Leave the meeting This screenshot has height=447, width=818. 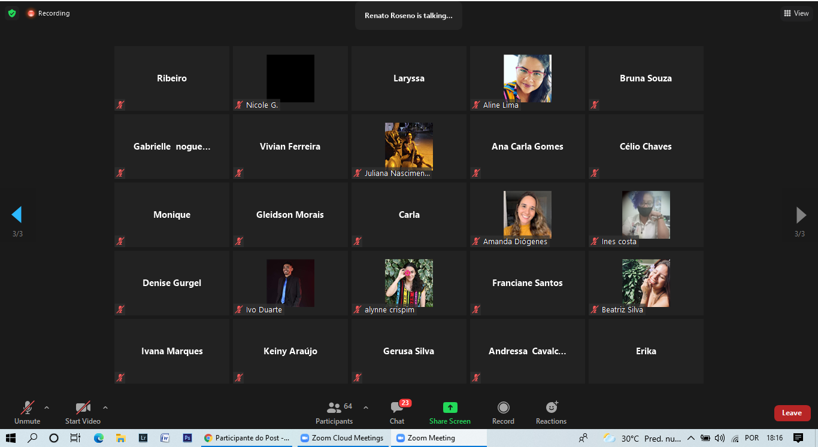(792, 413)
